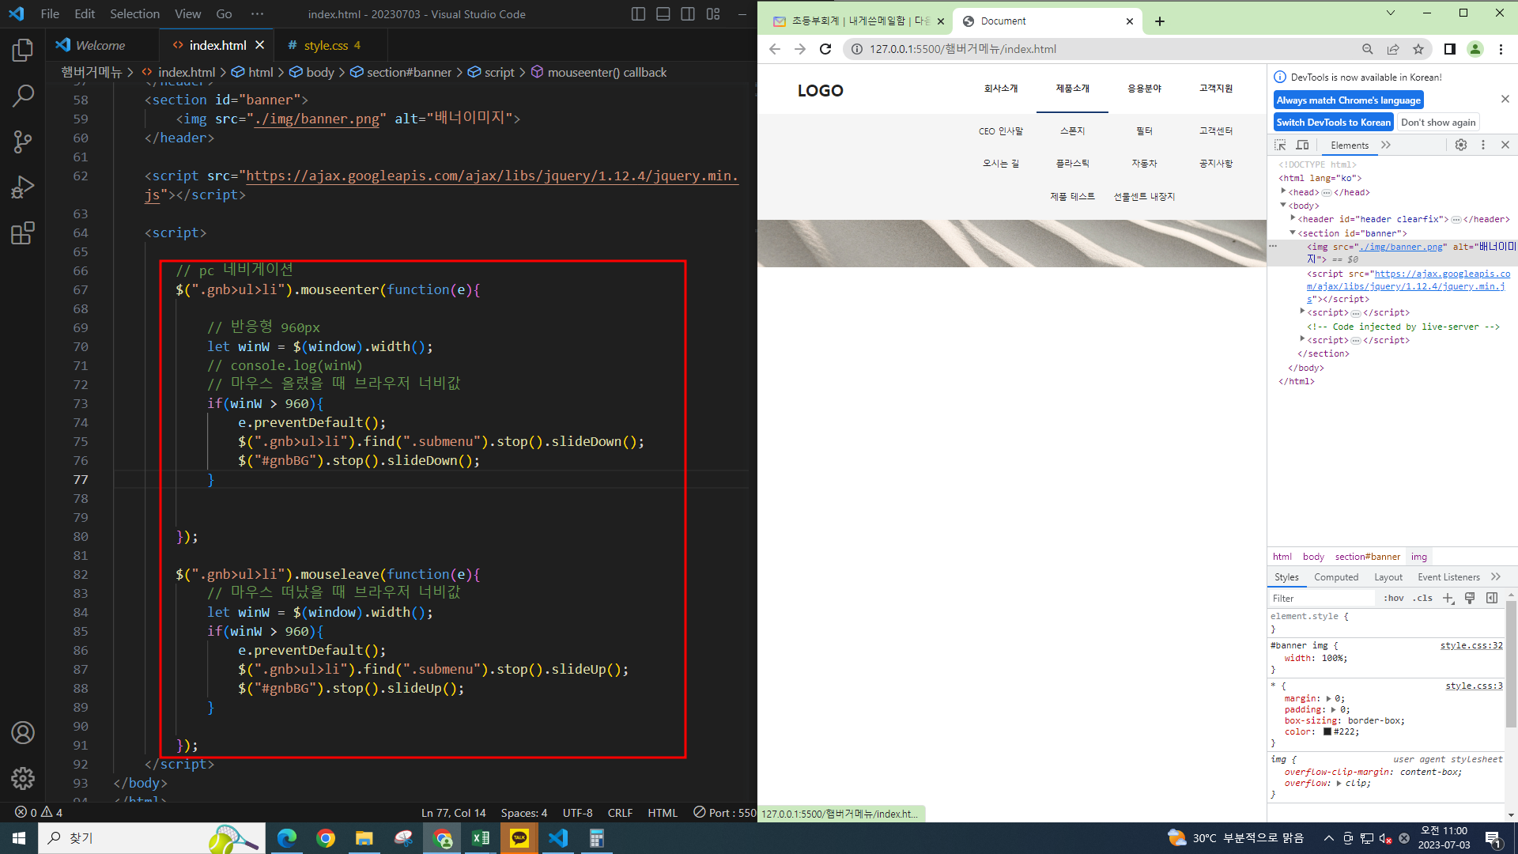Viewport: 1518px width, 854px height.
Task: Open the Explorer view in activity bar
Action: [x=22, y=51]
